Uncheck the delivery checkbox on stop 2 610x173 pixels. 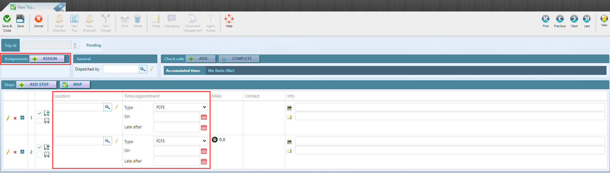pyautogui.click(x=39, y=147)
